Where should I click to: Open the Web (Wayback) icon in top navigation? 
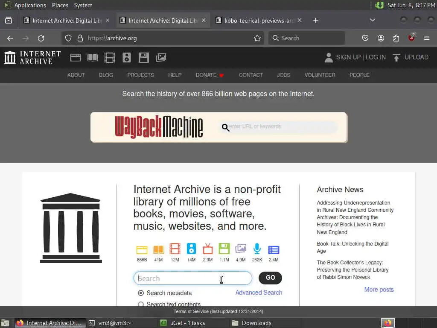[x=75, y=58]
